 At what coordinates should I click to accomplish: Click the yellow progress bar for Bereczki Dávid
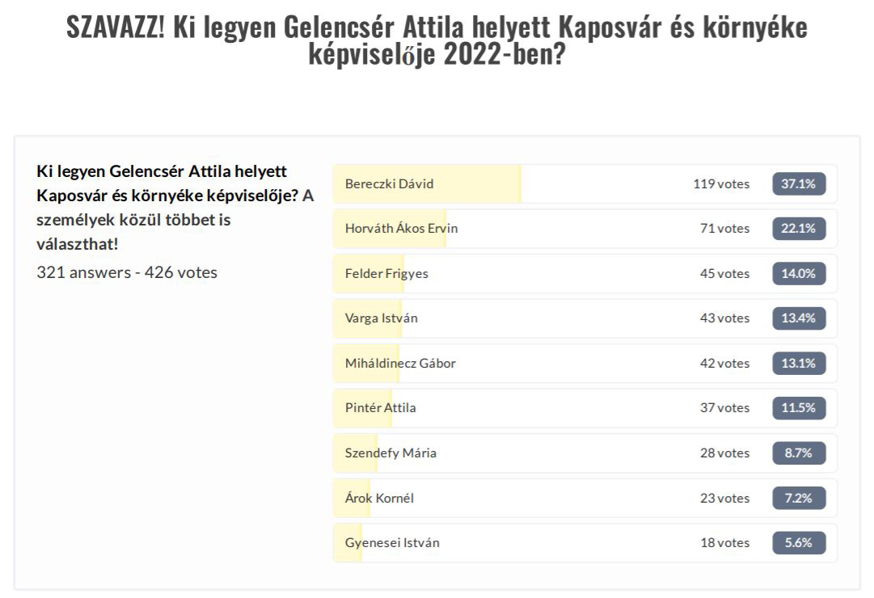(x=428, y=184)
